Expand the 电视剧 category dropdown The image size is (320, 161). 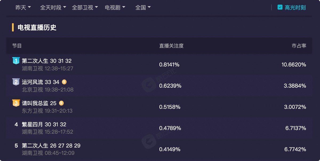click(x=115, y=7)
